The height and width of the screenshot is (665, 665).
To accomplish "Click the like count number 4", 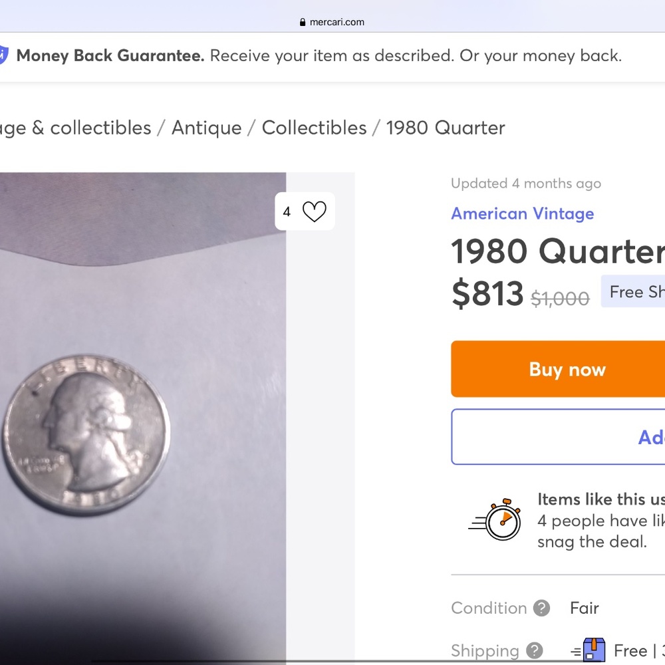I will point(287,211).
